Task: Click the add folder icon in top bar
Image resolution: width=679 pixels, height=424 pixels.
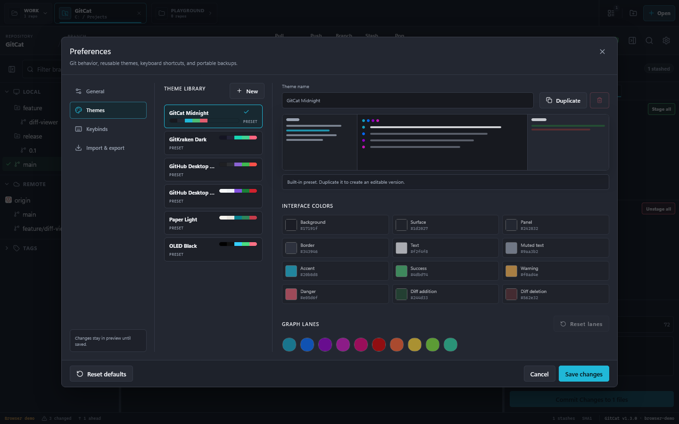Action: pos(633,13)
